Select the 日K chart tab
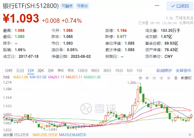This screenshot has width=194, height=138. coord(31,71)
